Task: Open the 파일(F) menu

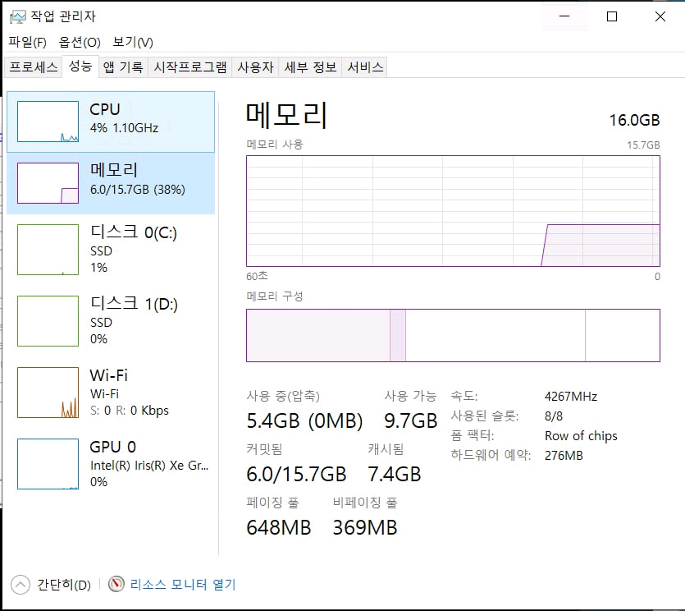Action: coord(28,42)
